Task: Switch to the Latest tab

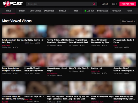Action: [x=22, y=11]
